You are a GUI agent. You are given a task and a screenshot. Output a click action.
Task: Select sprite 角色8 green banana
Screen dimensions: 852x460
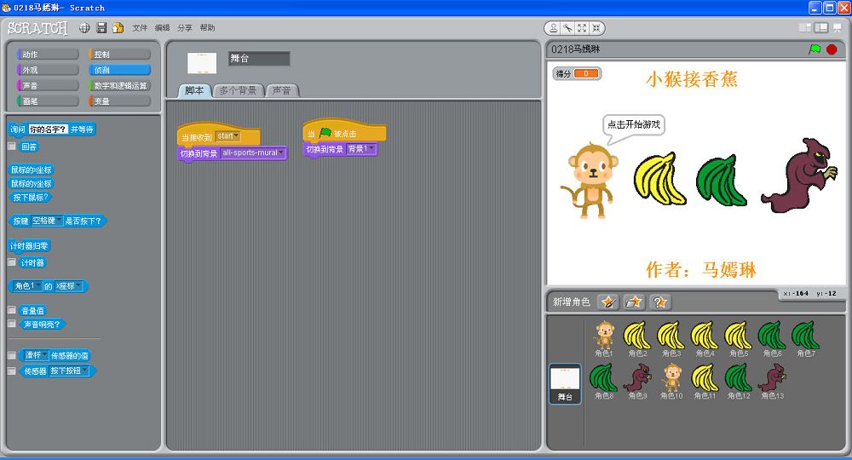point(604,382)
